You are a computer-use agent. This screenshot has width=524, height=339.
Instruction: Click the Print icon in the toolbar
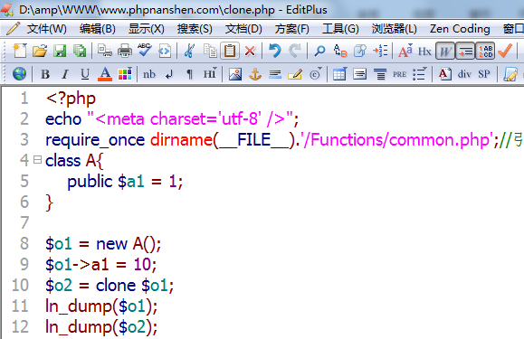click(x=125, y=51)
